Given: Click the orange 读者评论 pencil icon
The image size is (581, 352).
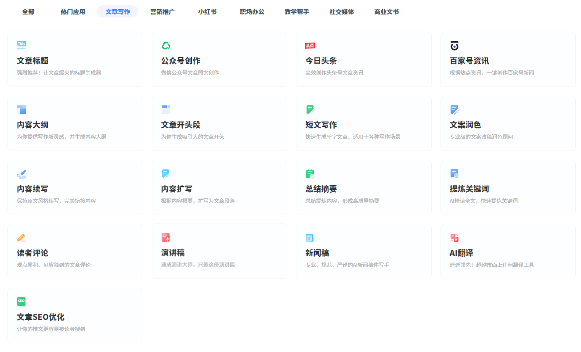Looking at the screenshot, I should (x=22, y=238).
